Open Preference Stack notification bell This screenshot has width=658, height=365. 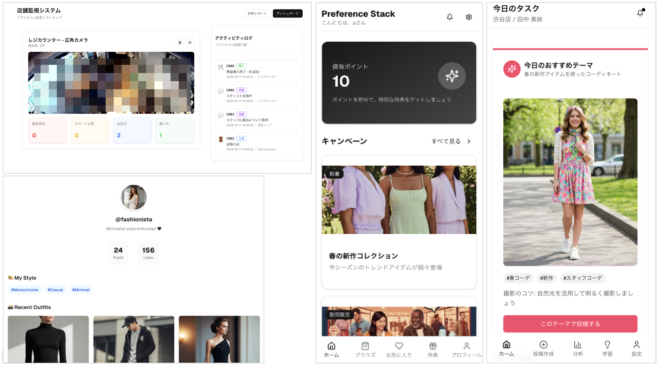click(x=449, y=17)
